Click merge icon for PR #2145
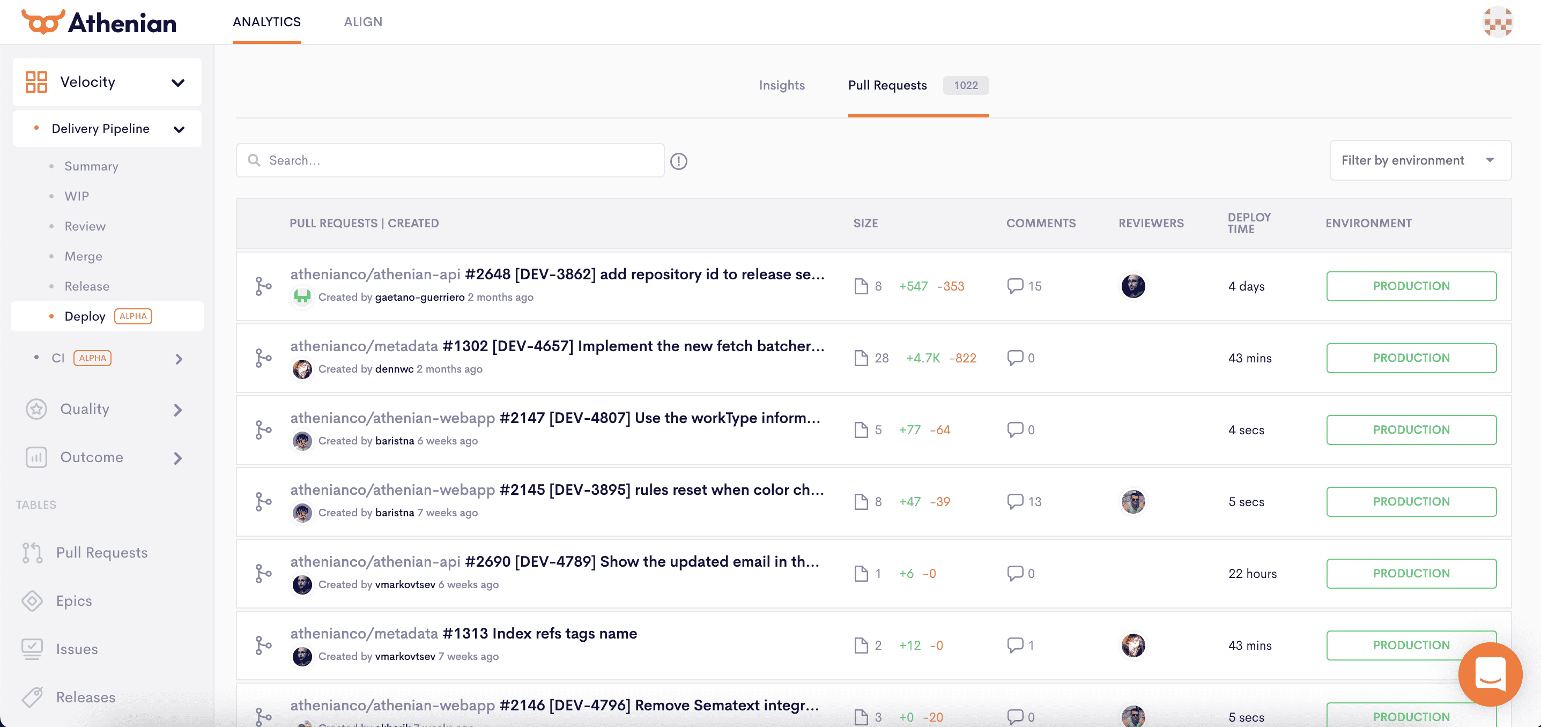 (263, 501)
